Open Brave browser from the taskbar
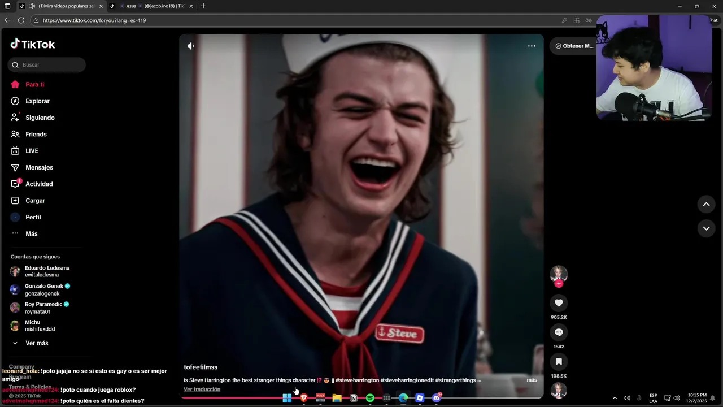The width and height of the screenshot is (723, 407). point(304,398)
